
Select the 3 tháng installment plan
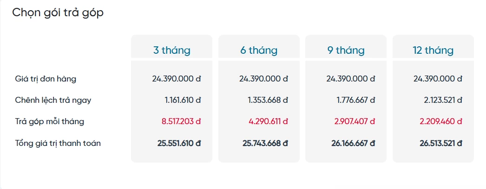tap(171, 50)
